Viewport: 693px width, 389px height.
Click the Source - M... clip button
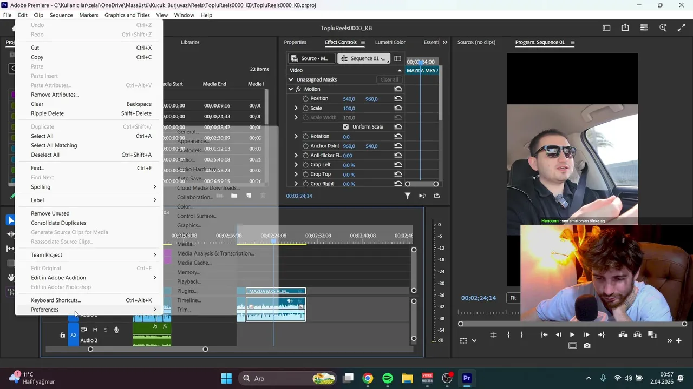click(311, 58)
